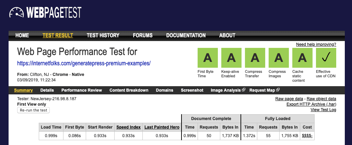
Task: Open the Test History menu
Action: (103, 35)
